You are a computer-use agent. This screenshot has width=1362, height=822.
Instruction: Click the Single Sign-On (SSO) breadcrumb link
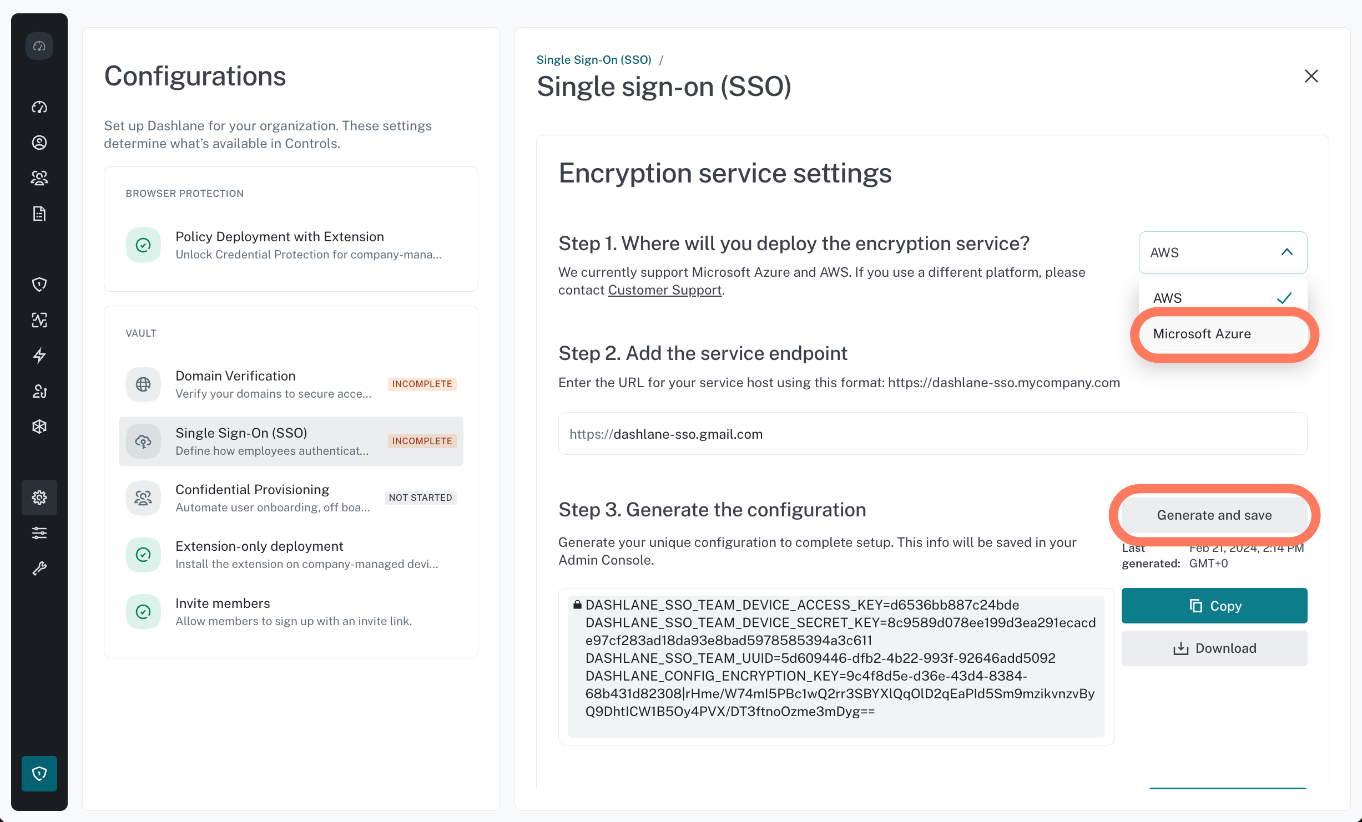coord(594,59)
